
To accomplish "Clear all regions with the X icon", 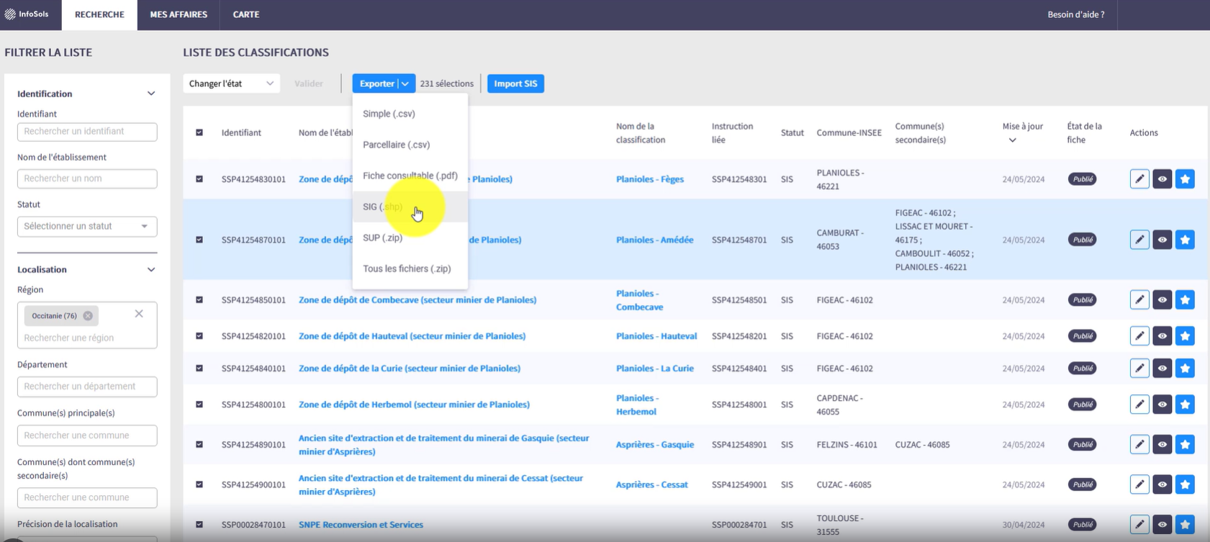I will pyautogui.click(x=139, y=314).
